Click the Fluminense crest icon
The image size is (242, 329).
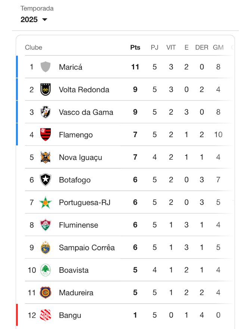pos(46,225)
